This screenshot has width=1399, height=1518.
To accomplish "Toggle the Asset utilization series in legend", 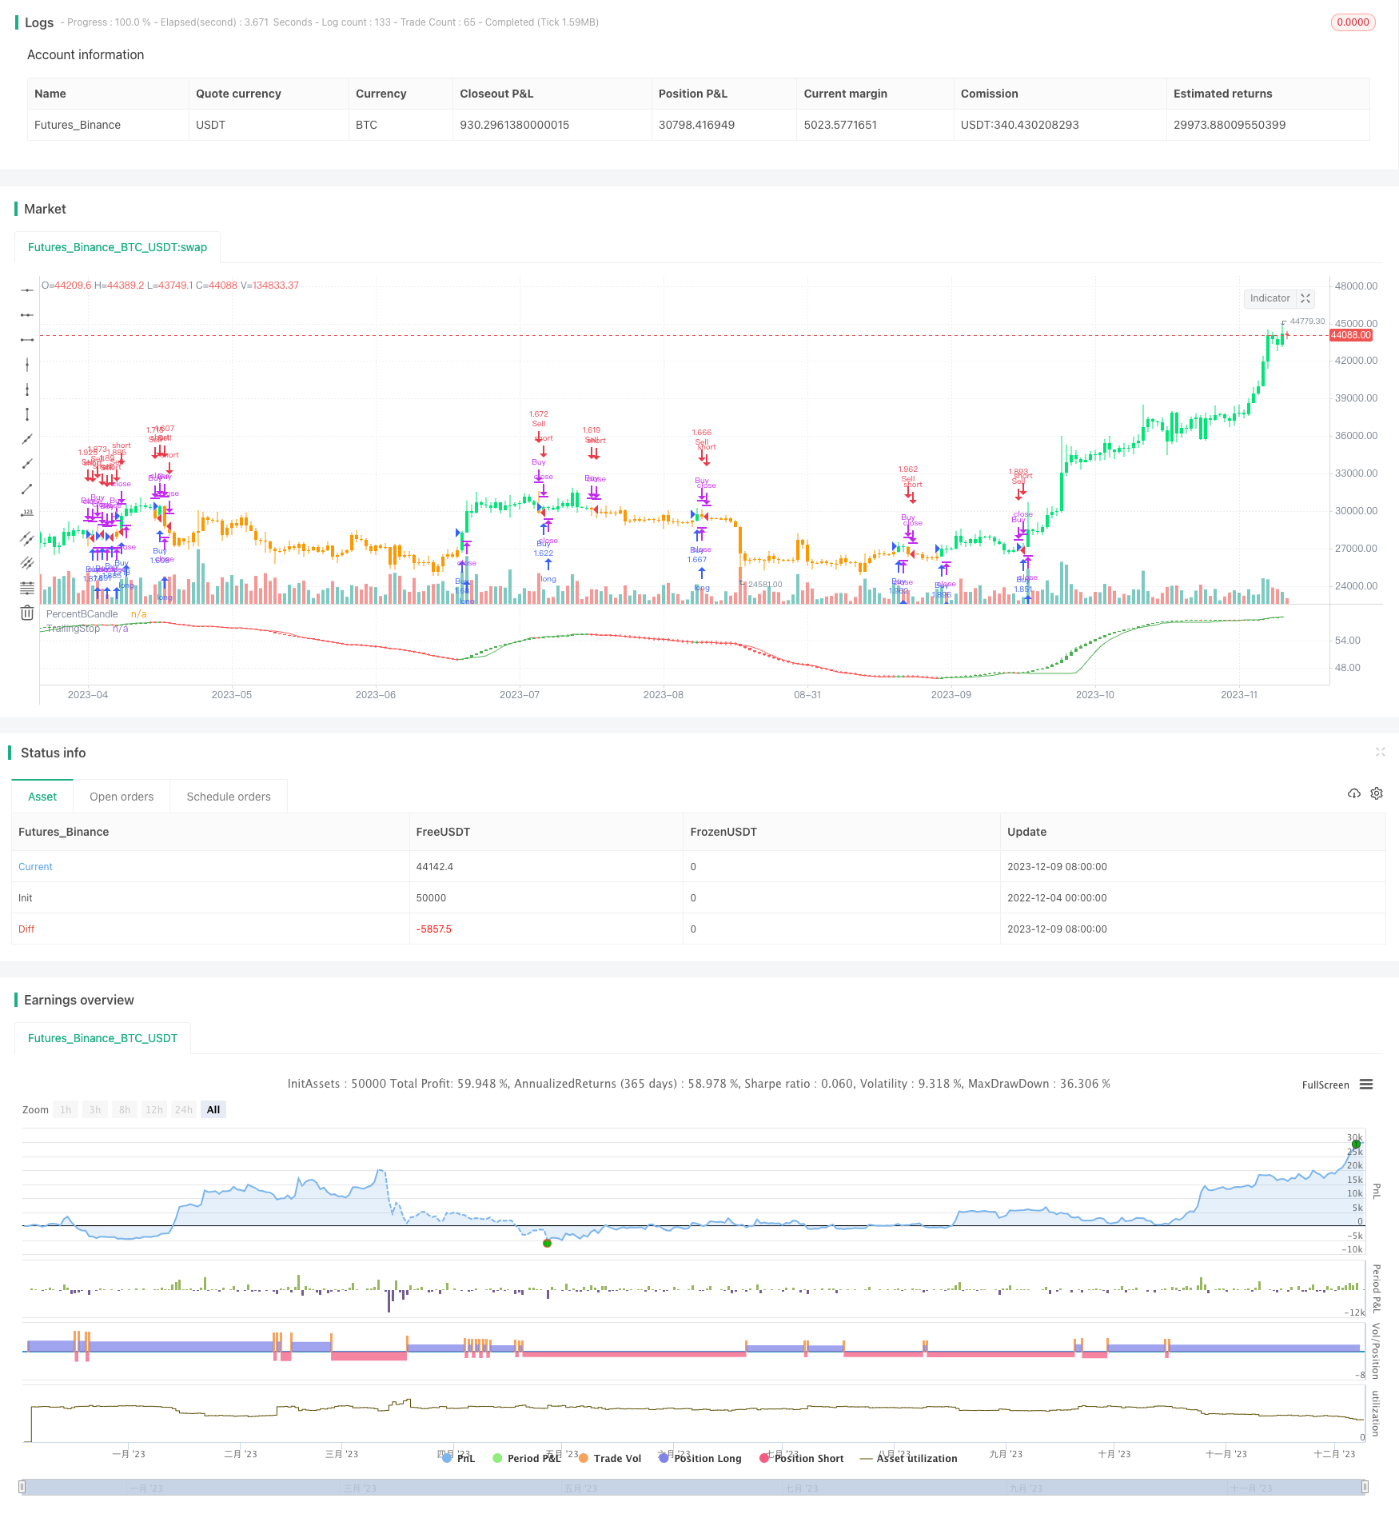I will tap(909, 1458).
